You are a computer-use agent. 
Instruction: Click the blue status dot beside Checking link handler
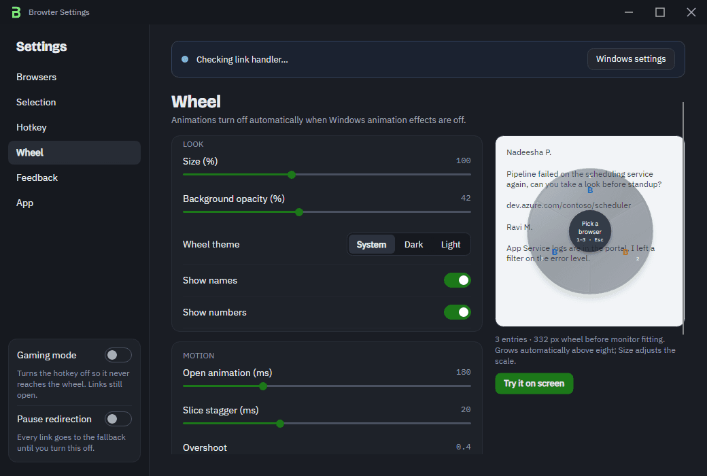coord(185,59)
